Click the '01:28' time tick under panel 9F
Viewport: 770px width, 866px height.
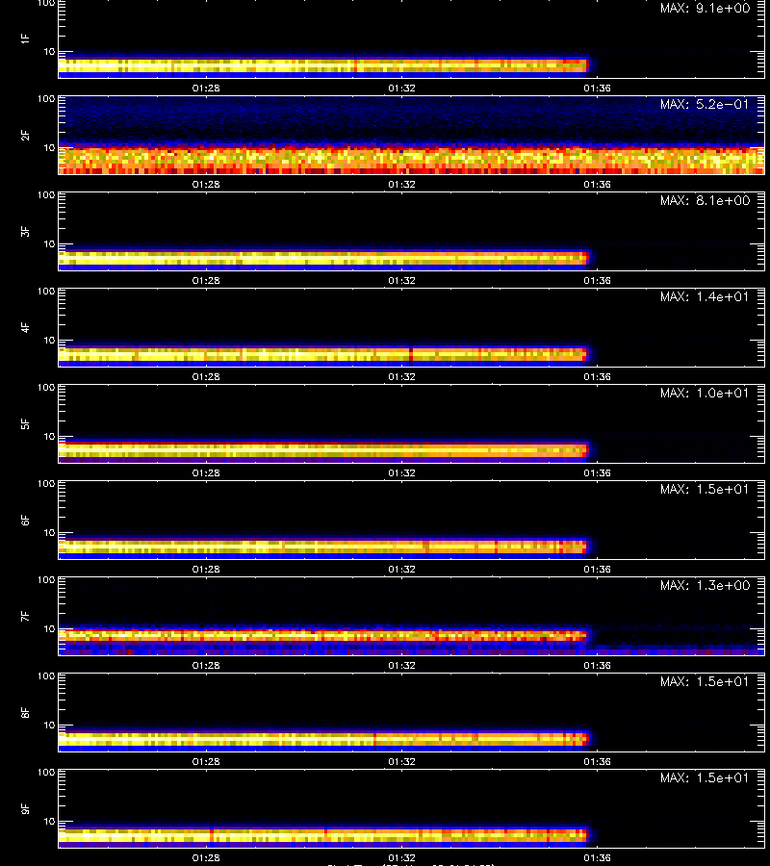click(x=206, y=857)
